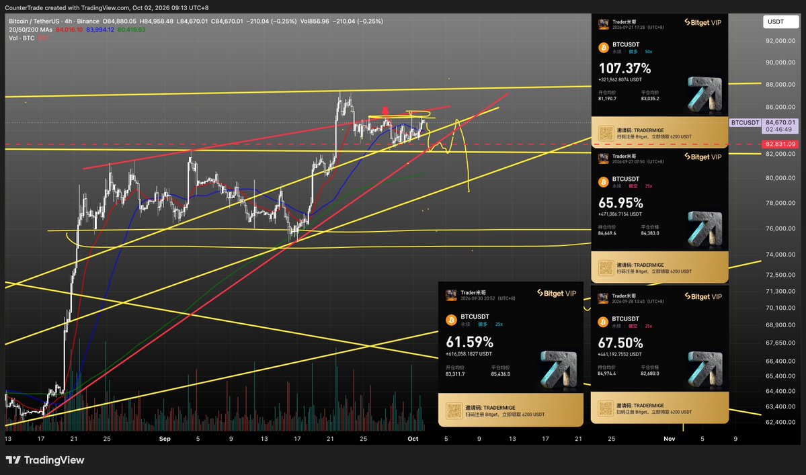Click the 76,000.00 price axis label
This screenshot has width=806, height=475.
tap(780, 228)
